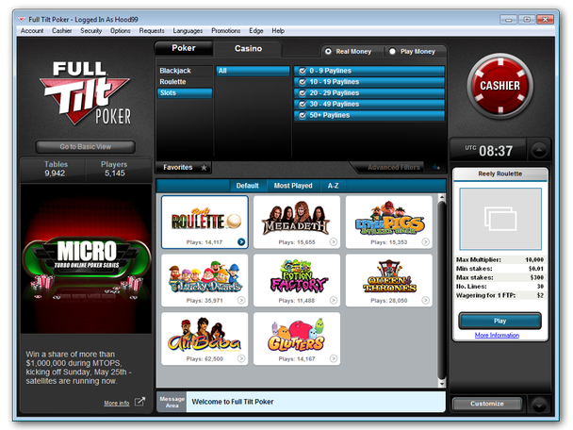Toggle the 20 - 29 Paylines checkbox
This screenshot has height=430, width=573.
click(303, 92)
